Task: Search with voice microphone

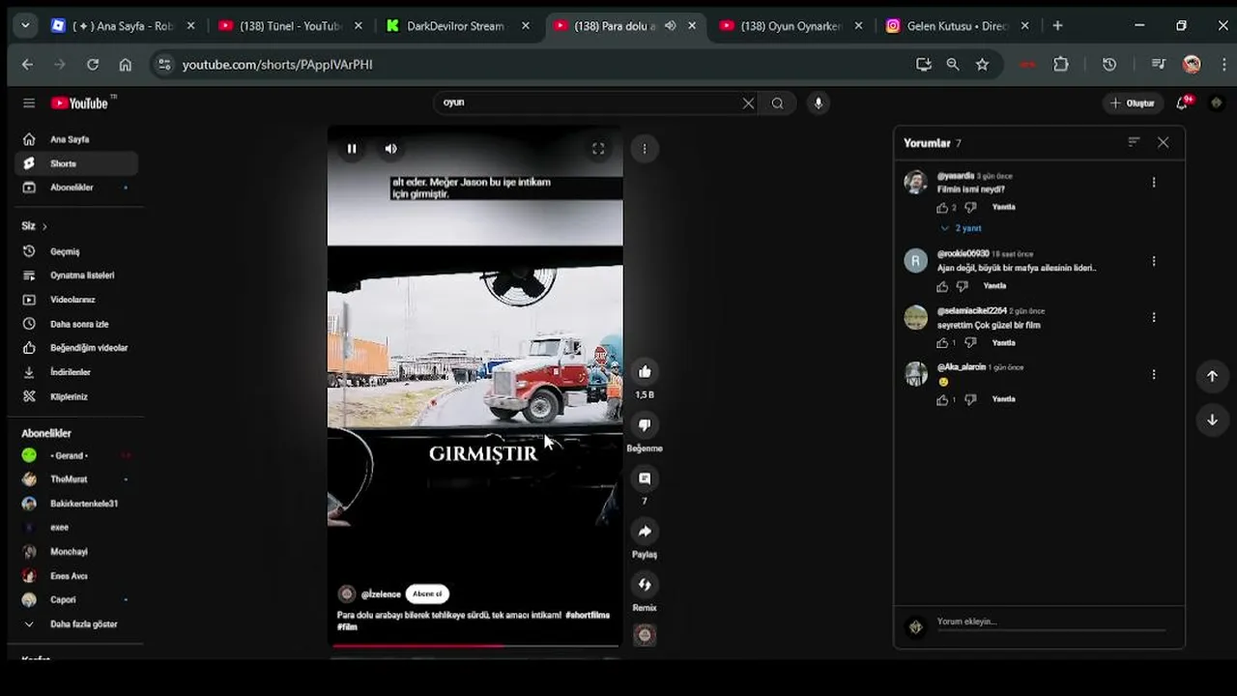Action: pos(818,103)
